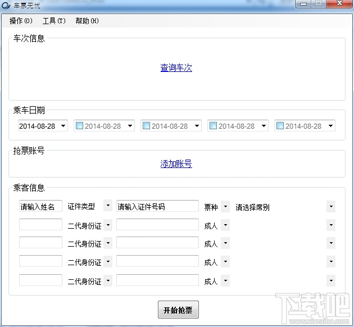Enable the second travel date checkbox
The width and height of the screenshot is (354, 327).
pos(79,126)
